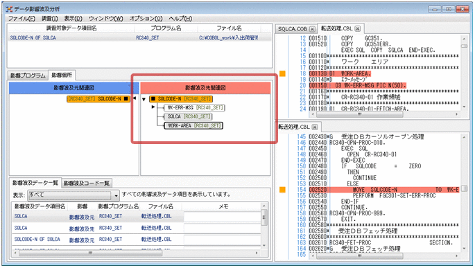This screenshot has height=268, width=475.
Task: Click the RC340_SET program name in target list
Action: click(x=148, y=38)
